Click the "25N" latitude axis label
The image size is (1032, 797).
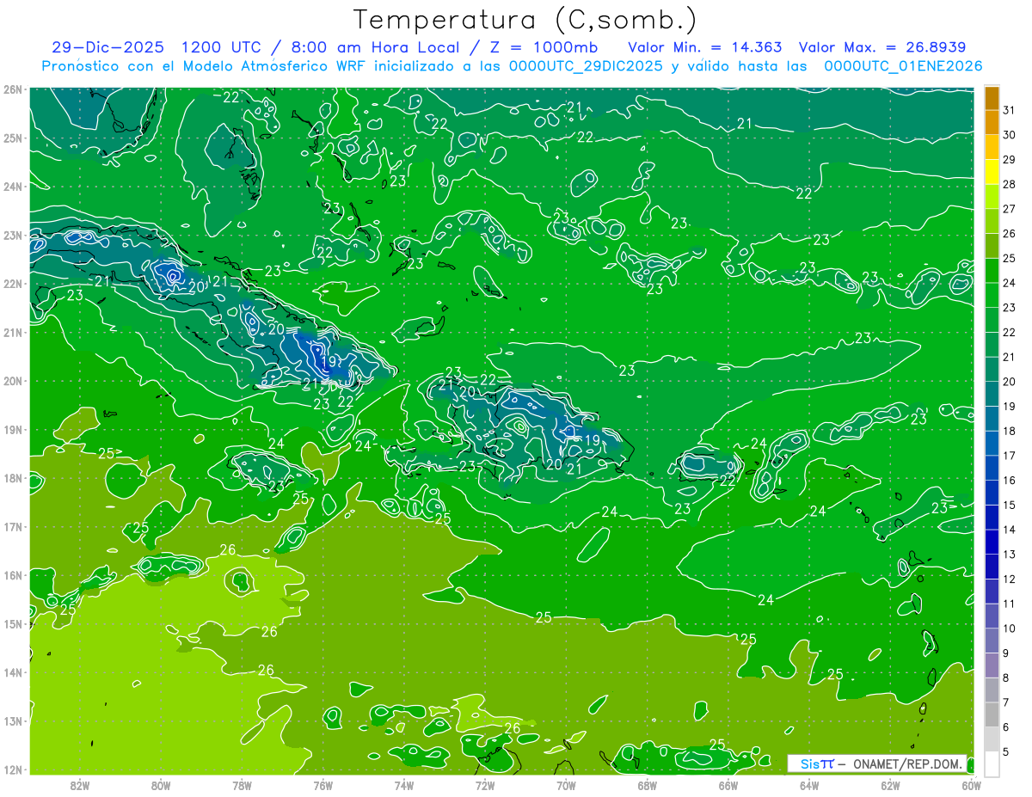coord(12,138)
